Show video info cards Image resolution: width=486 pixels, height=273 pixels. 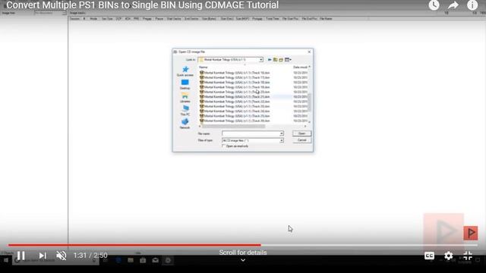click(x=472, y=5)
